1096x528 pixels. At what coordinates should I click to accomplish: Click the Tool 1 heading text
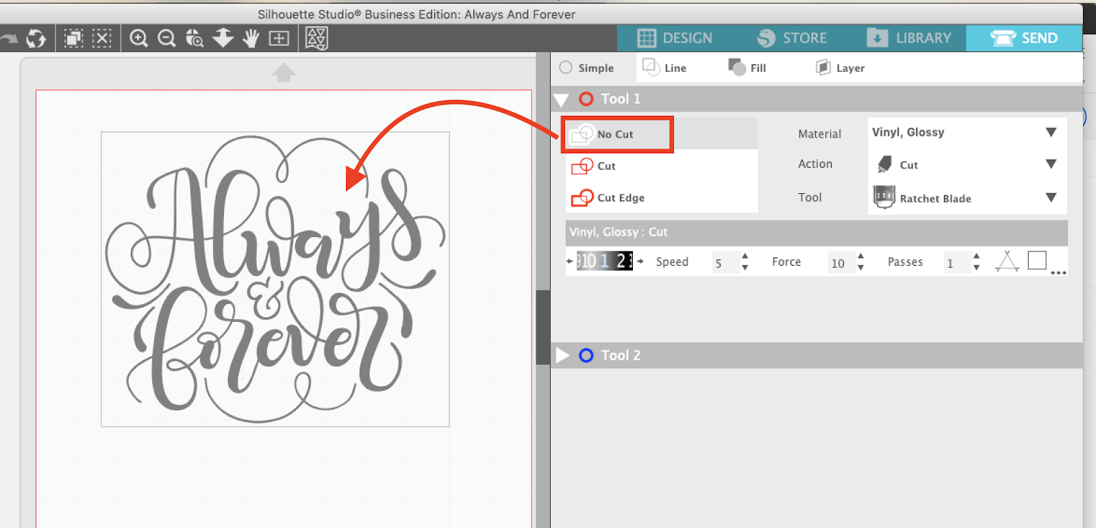(621, 99)
